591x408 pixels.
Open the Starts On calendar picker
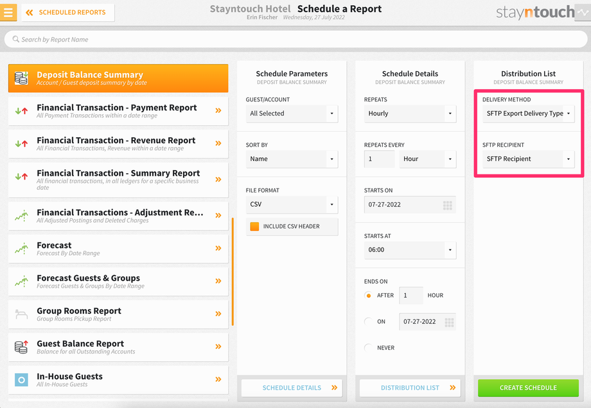click(x=447, y=205)
